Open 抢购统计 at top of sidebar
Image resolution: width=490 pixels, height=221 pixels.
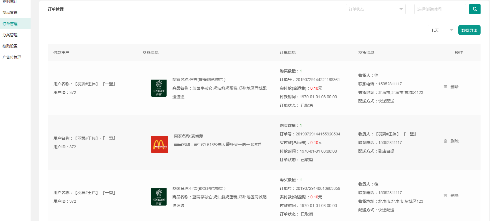pyautogui.click(x=10, y=2)
